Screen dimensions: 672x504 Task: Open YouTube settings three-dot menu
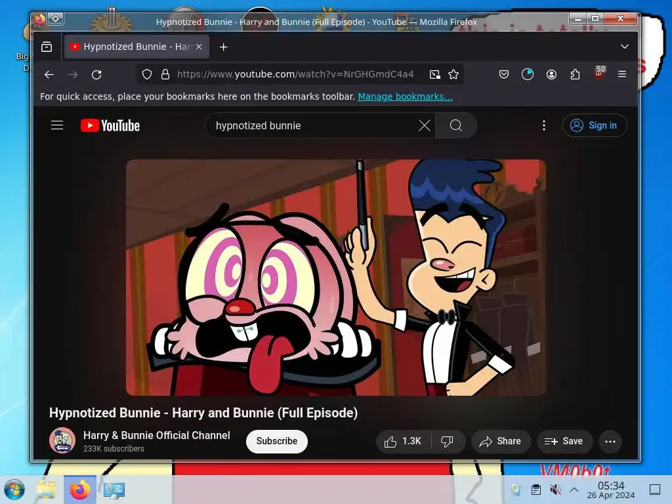(544, 125)
